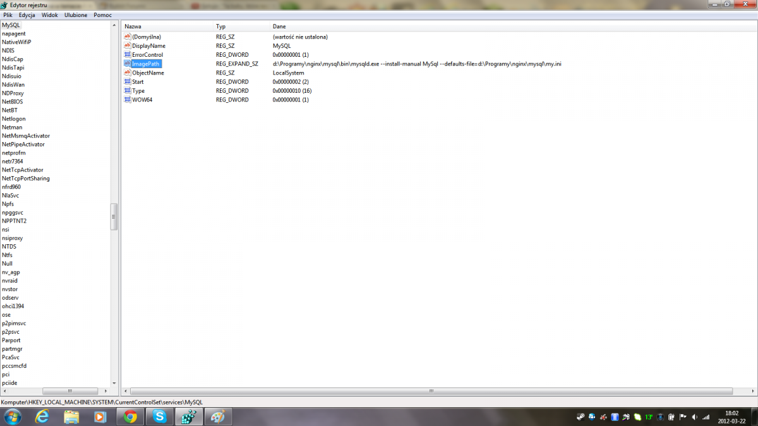Image resolution: width=758 pixels, height=426 pixels.
Task: Click the tree pane vertical scrollbar thumb
Action: point(114,216)
